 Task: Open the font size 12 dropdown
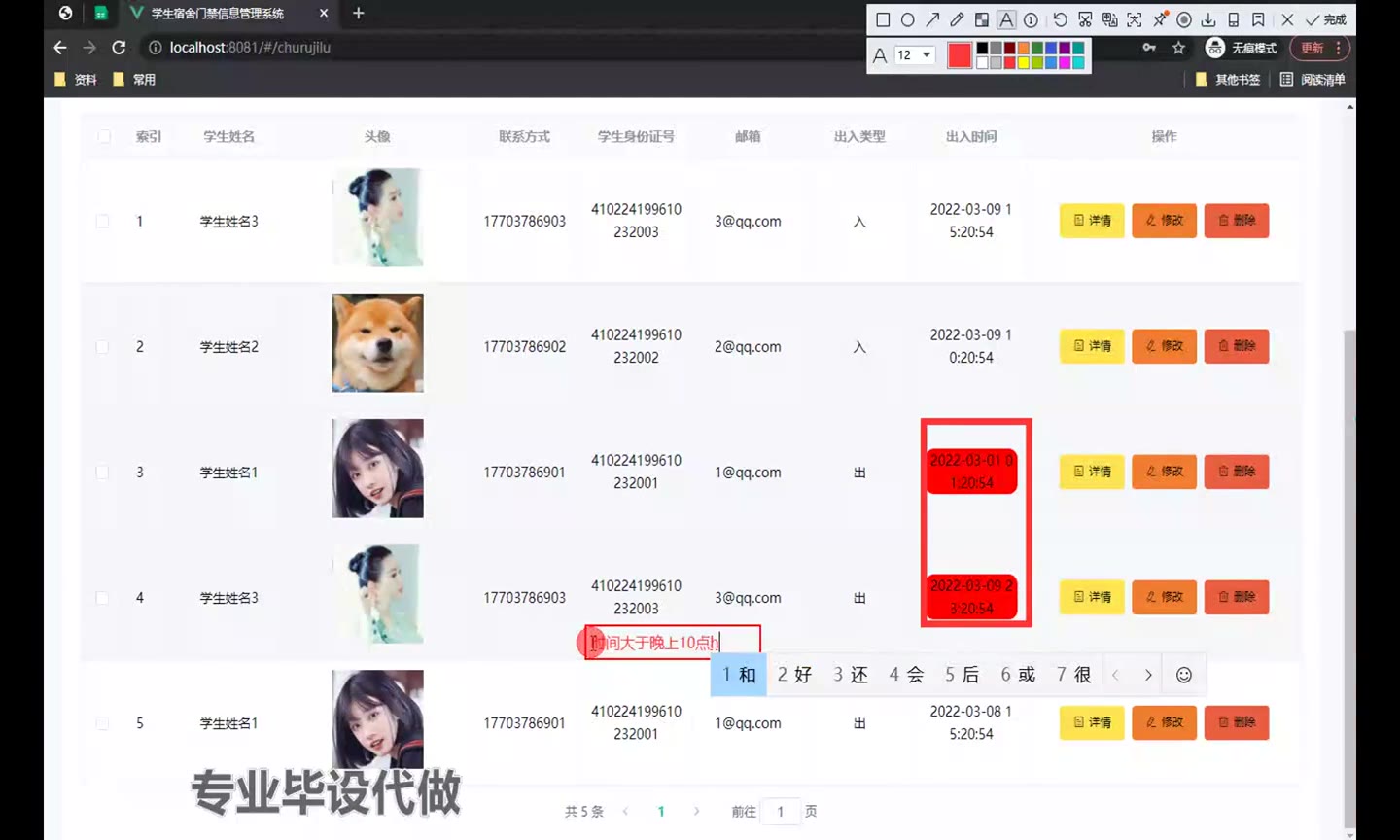[914, 55]
